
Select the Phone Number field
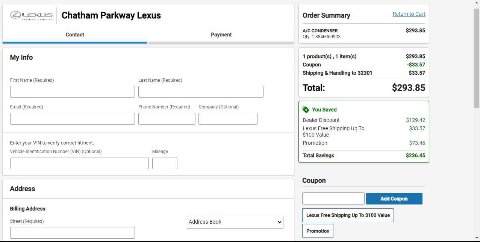pyautogui.click(x=167, y=119)
